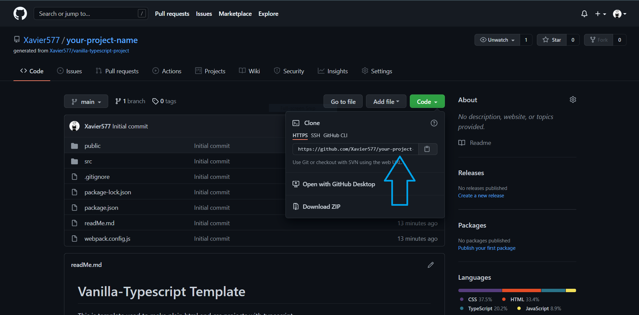The height and width of the screenshot is (315, 639).
Task: Switch to the Settings tab
Action: pyautogui.click(x=377, y=71)
